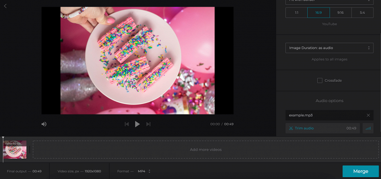Open the Image Duration dropdown
Image resolution: width=381 pixels, height=179 pixels.
pos(329,48)
